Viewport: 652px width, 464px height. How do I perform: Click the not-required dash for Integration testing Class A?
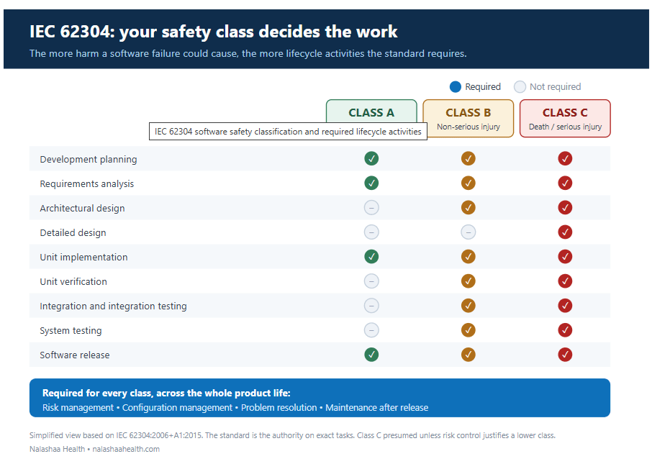click(371, 306)
